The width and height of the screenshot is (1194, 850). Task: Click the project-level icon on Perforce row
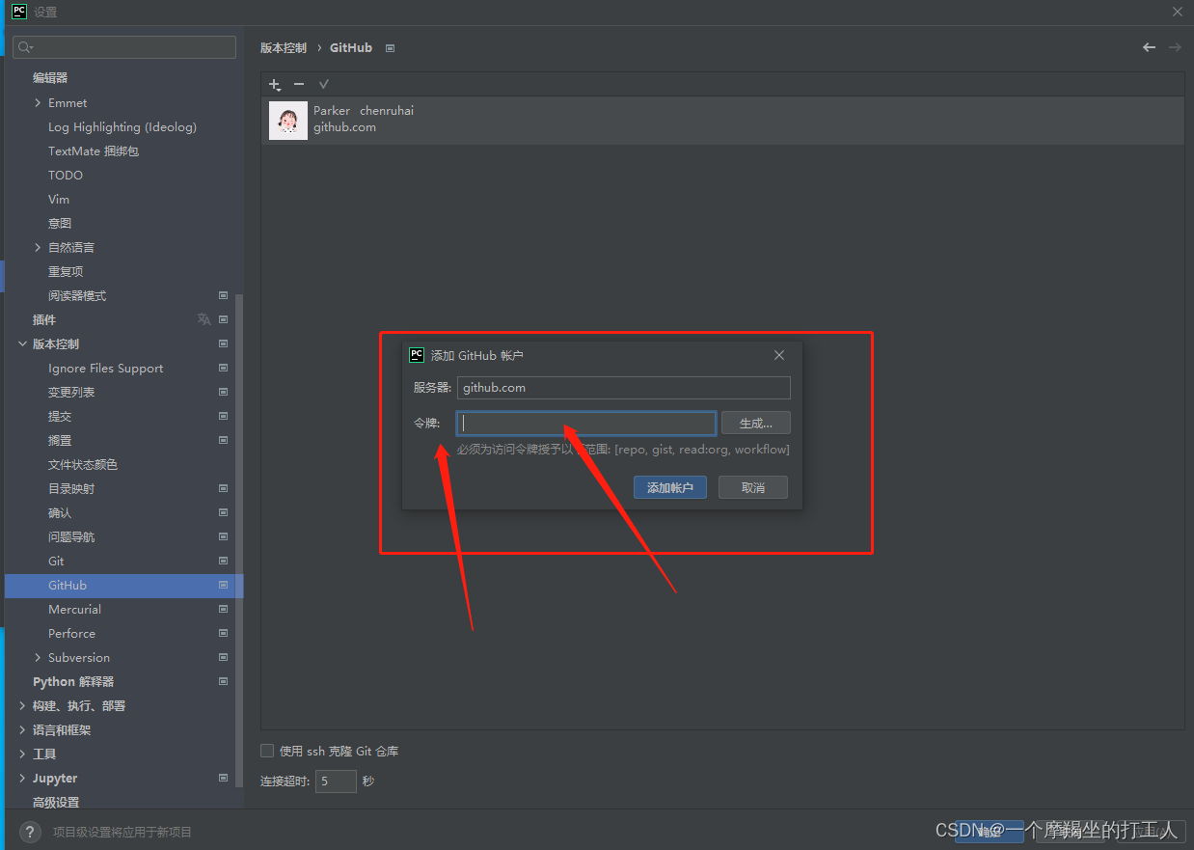(x=223, y=633)
